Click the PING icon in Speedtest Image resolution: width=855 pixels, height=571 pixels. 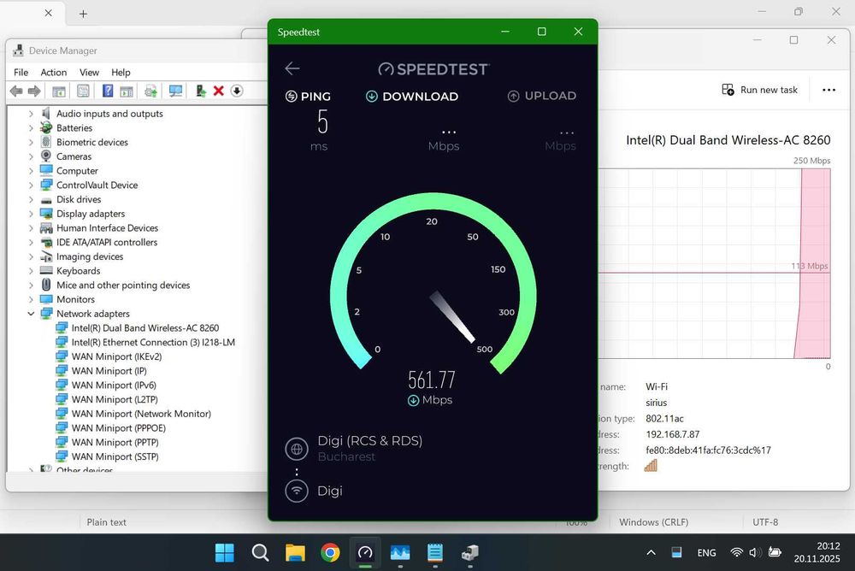pyautogui.click(x=292, y=97)
